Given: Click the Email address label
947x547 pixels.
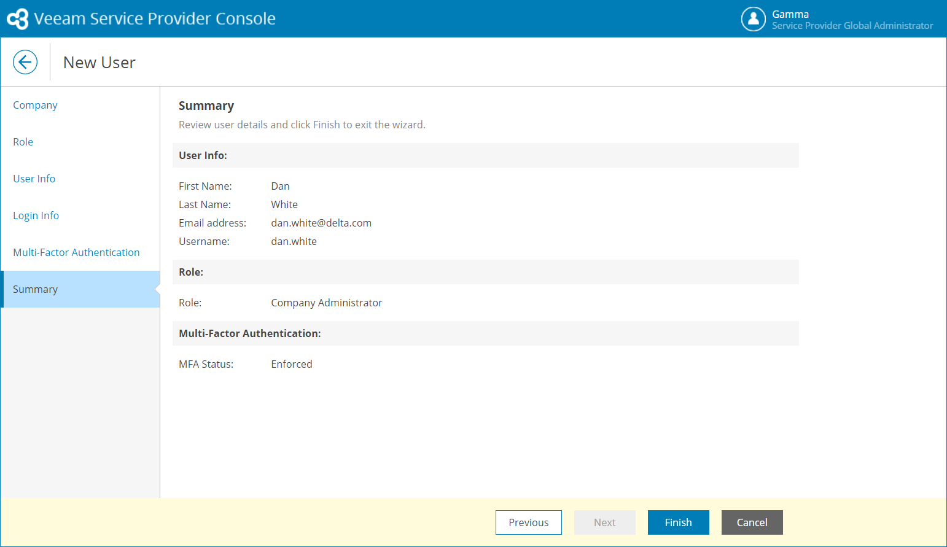Looking at the screenshot, I should tap(212, 223).
